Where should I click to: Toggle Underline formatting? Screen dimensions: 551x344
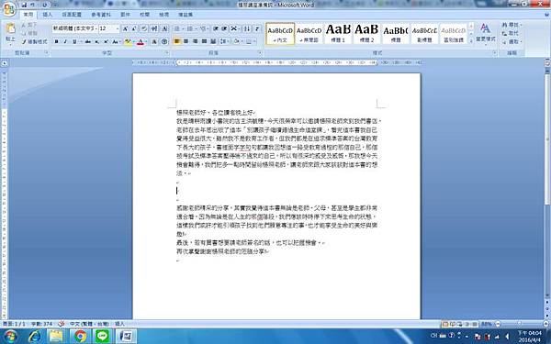coord(74,41)
